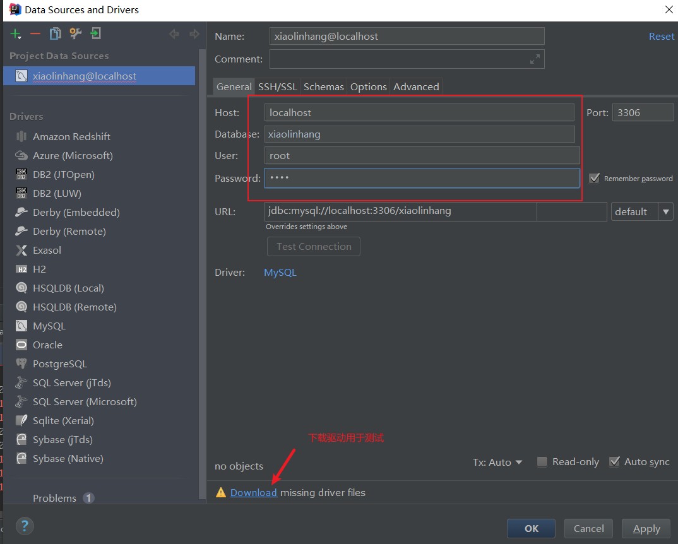Toggle the Auto sync checkbox

point(614,462)
